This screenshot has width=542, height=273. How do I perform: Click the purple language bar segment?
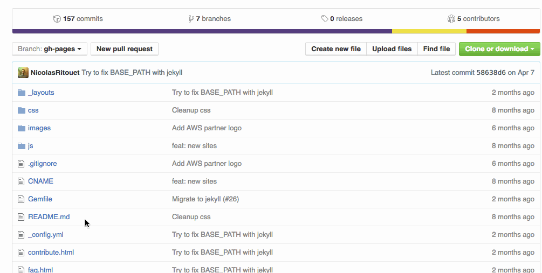click(202, 31)
